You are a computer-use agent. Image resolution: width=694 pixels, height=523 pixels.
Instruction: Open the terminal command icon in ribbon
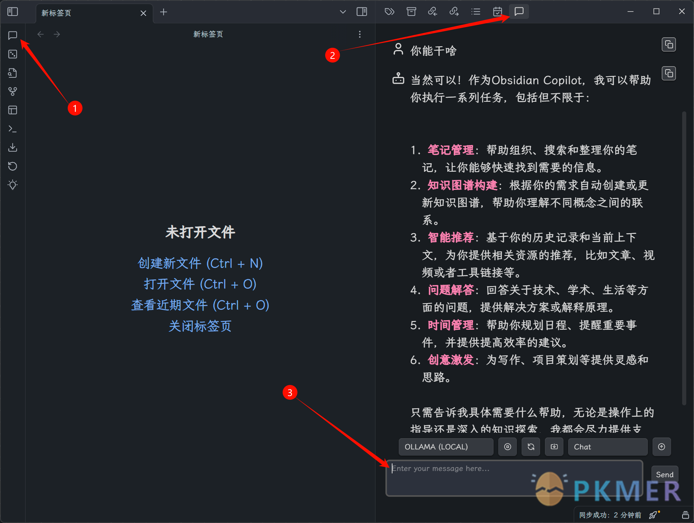13,129
